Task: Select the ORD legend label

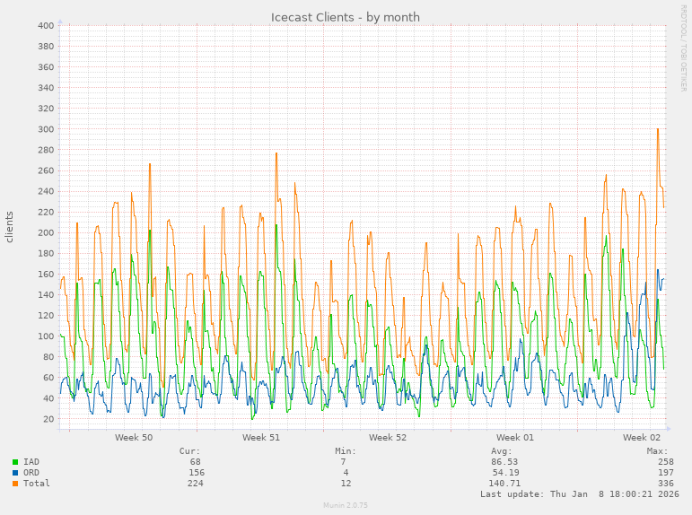Action: tap(31, 473)
